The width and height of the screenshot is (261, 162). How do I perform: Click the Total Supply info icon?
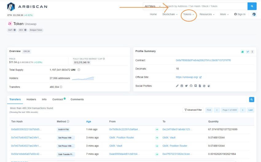point(79,70)
